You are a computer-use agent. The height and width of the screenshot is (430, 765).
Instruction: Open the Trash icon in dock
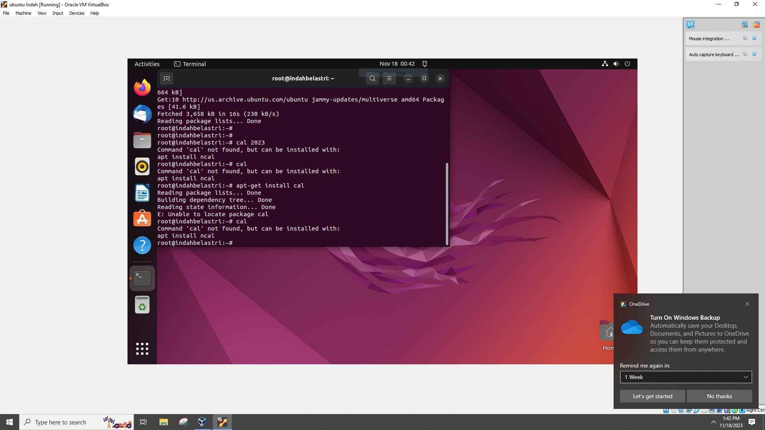[x=142, y=305]
